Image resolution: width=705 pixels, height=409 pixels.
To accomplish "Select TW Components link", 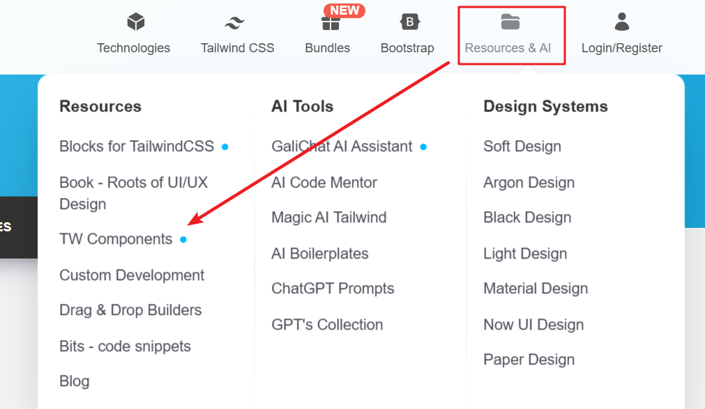I will [116, 239].
